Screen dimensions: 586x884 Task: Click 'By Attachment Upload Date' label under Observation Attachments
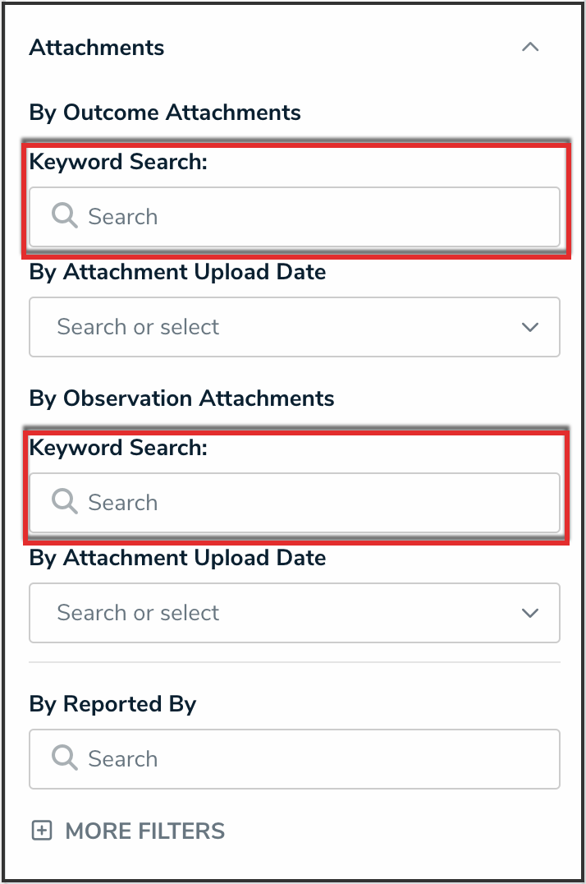(x=177, y=558)
